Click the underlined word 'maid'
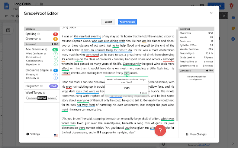Image resolution: width=238 pixels, height=148 pixels. coord(65,110)
